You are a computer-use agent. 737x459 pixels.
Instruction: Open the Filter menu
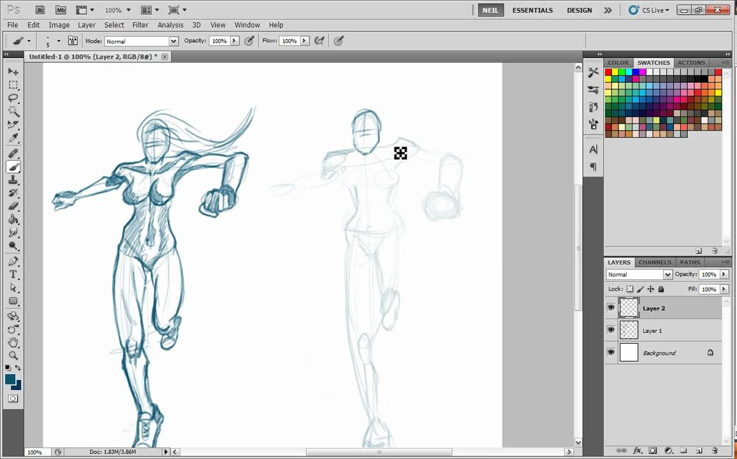[x=140, y=25]
